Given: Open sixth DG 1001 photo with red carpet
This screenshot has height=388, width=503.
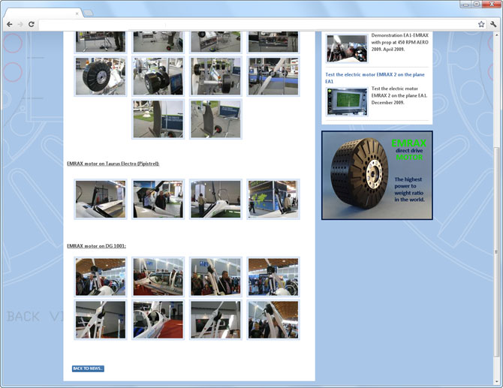Looking at the screenshot, I should pyautogui.click(x=158, y=320).
